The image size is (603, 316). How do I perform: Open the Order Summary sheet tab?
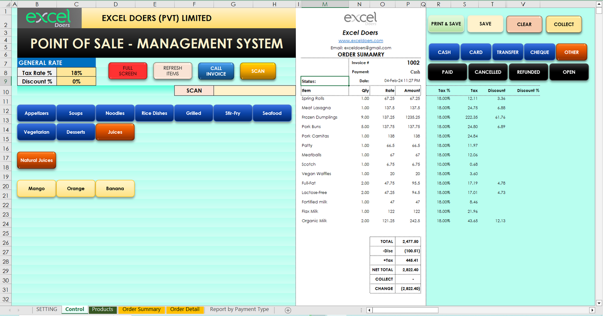pos(141,309)
